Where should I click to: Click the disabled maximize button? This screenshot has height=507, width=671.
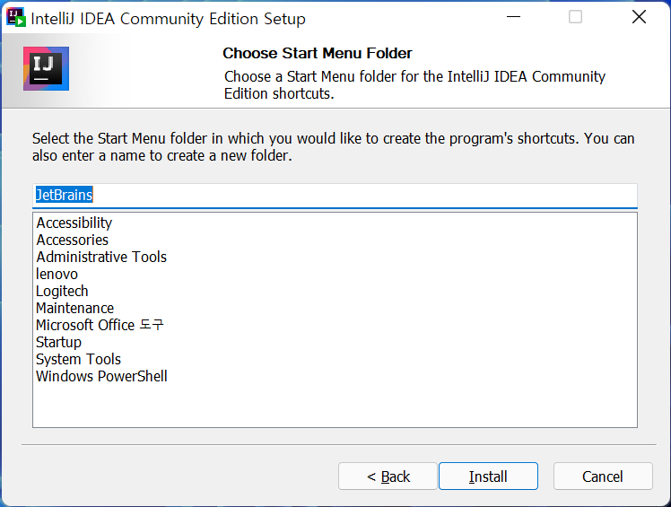tap(576, 17)
